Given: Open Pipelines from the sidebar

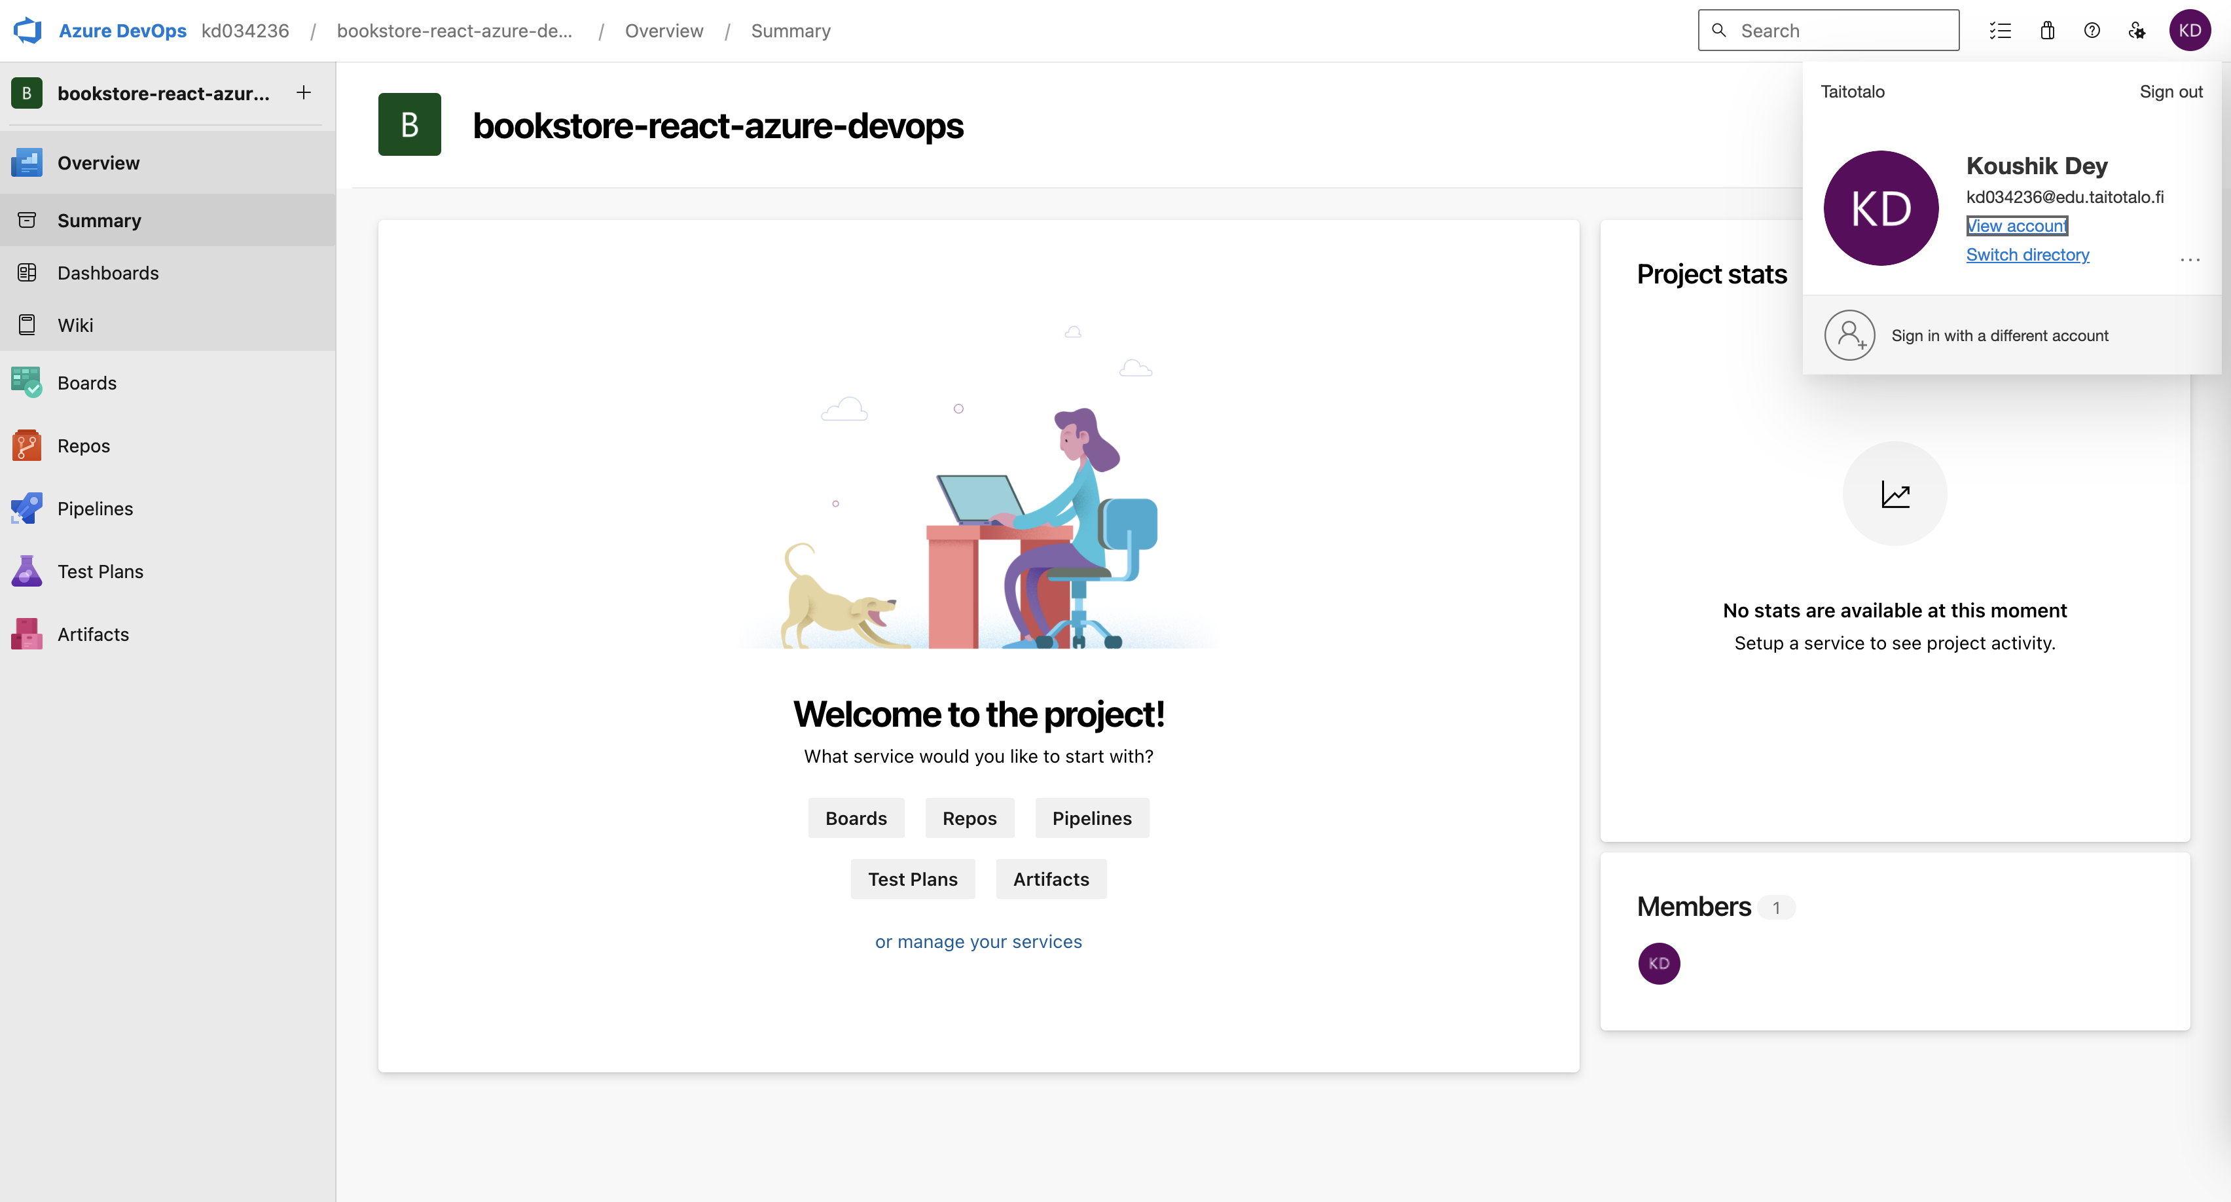Looking at the screenshot, I should pos(94,508).
